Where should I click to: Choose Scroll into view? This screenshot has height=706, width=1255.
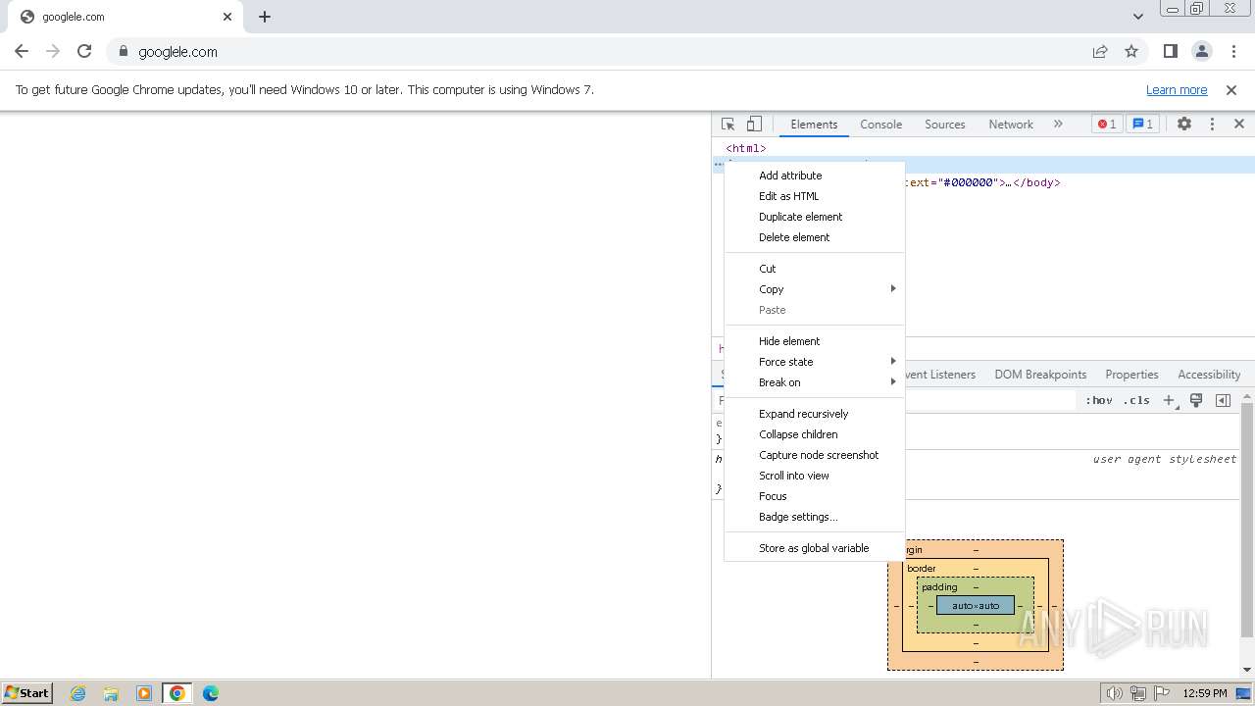814,476
